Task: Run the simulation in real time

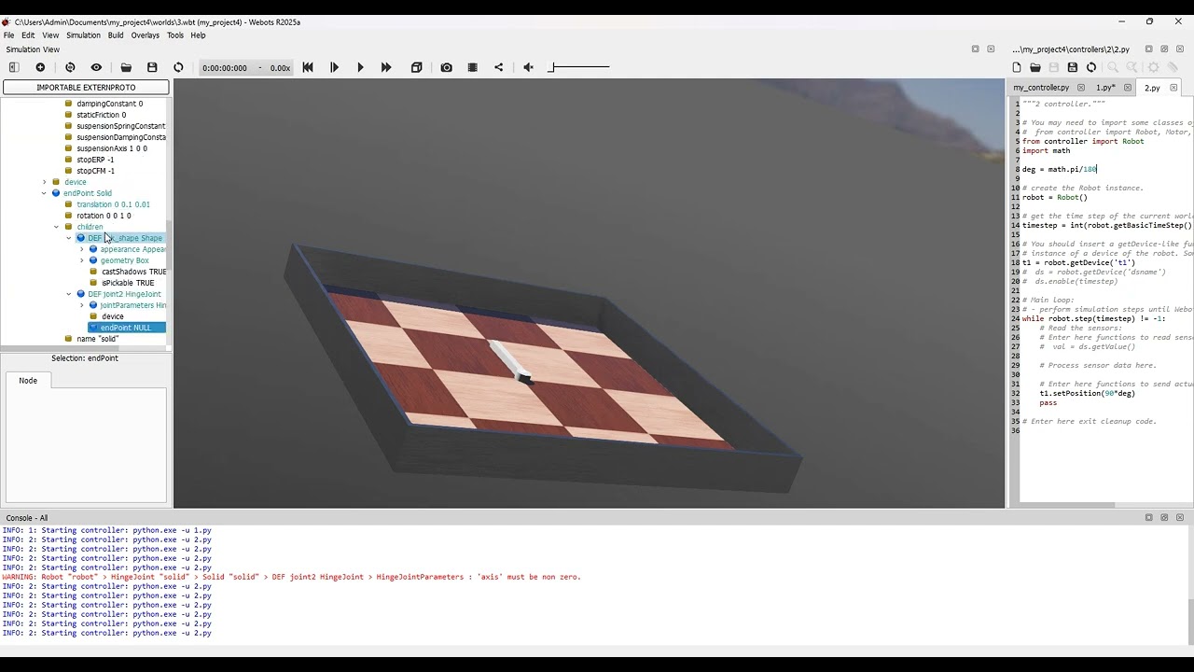Action: click(360, 67)
